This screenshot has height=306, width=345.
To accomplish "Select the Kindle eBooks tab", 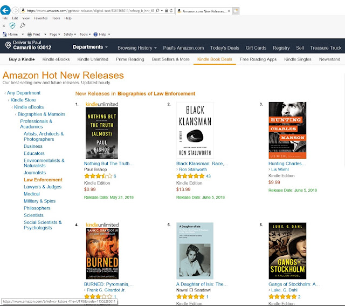I will coord(56,59).
